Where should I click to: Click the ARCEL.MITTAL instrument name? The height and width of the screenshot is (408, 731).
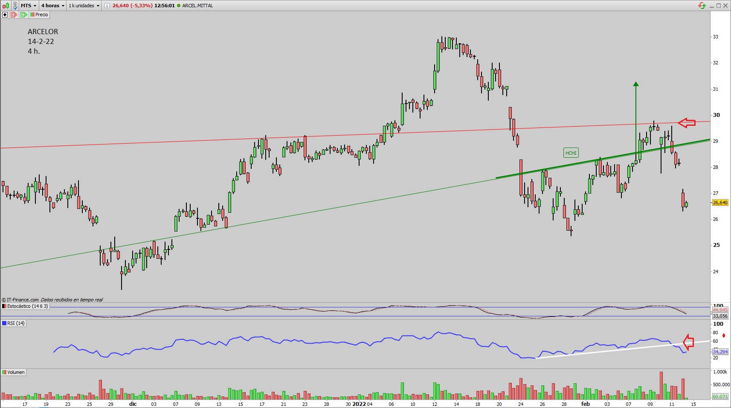(197, 6)
